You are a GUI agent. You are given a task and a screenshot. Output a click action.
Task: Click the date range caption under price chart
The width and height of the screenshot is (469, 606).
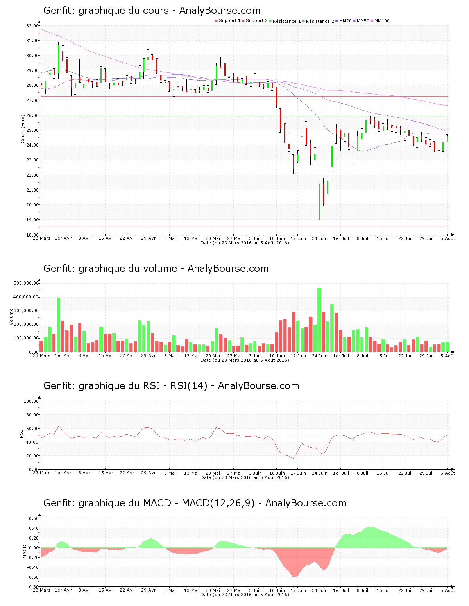(x=245, y=243)
